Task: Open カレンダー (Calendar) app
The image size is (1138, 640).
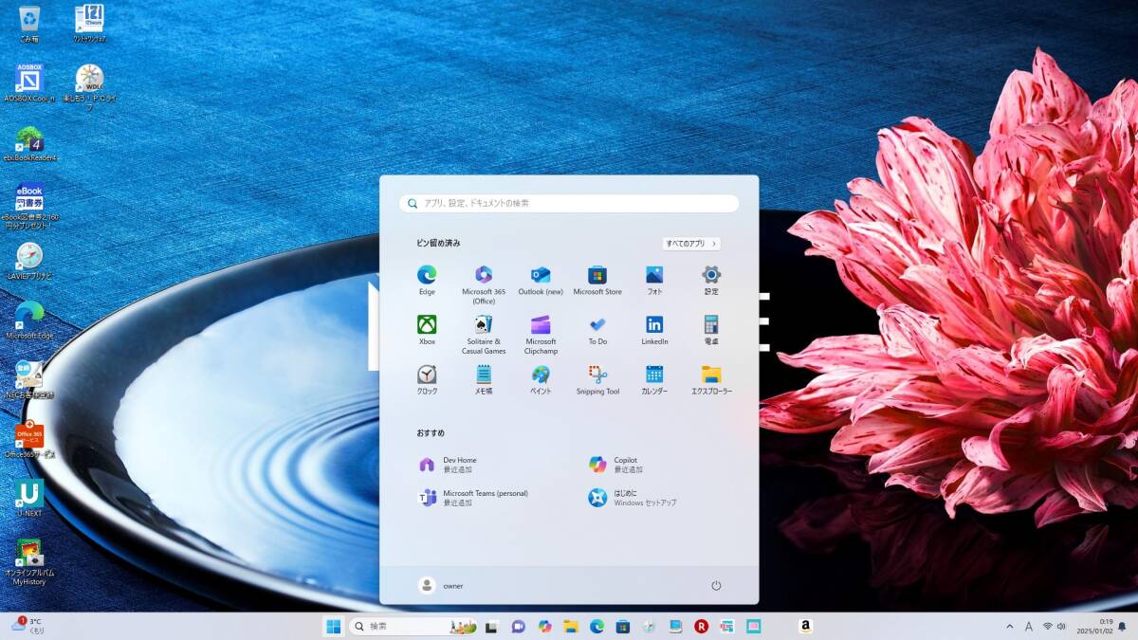Action: coord(654,379)
